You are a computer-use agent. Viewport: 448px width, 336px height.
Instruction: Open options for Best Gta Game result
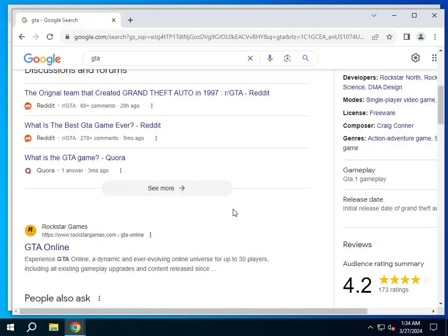pyautogui.click(x=156, y=138)
